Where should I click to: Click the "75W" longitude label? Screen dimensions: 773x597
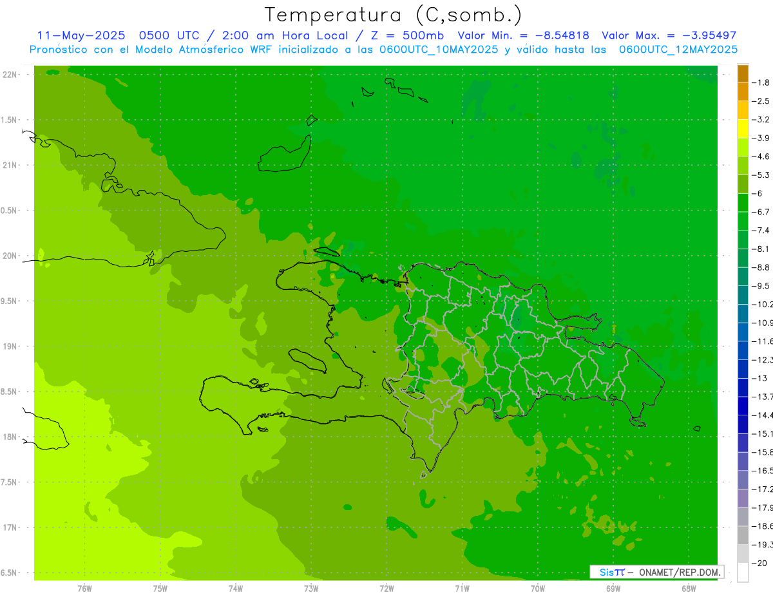(160, 588)
